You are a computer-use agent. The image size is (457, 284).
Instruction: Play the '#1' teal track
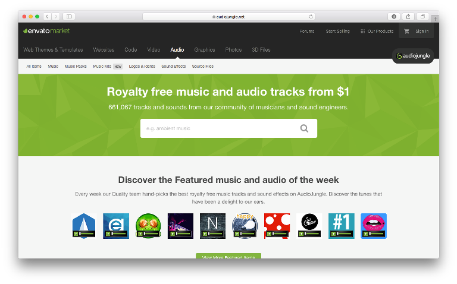[x=333, y=233]
